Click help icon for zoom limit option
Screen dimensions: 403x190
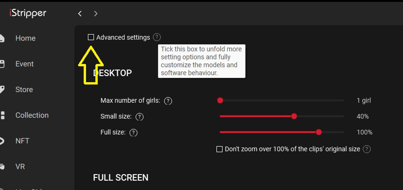pos(367,149)
